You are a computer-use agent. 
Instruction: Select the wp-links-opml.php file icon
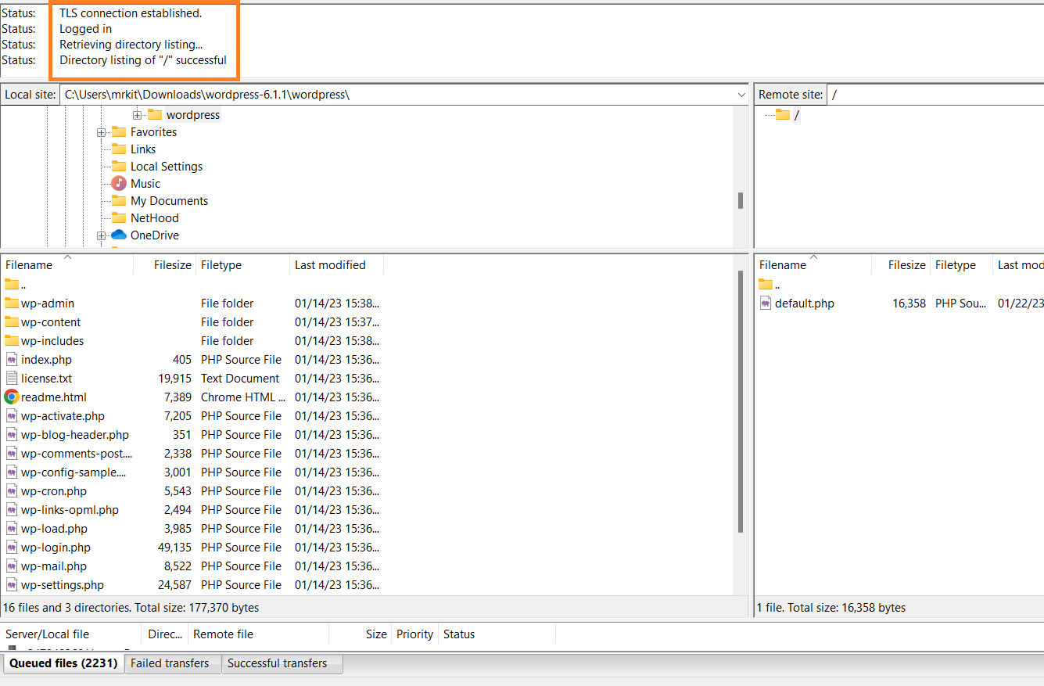tap(12, 510)
